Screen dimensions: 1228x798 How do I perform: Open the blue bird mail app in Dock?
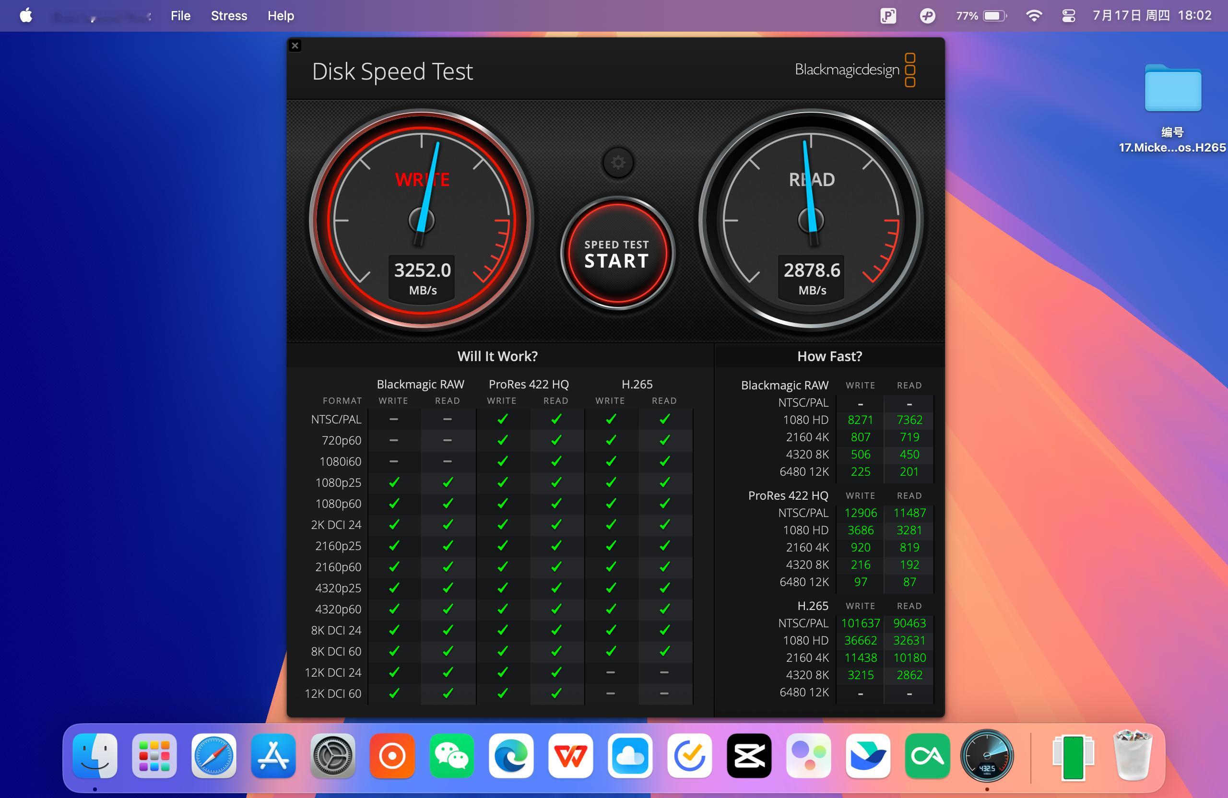pos(868,756)
